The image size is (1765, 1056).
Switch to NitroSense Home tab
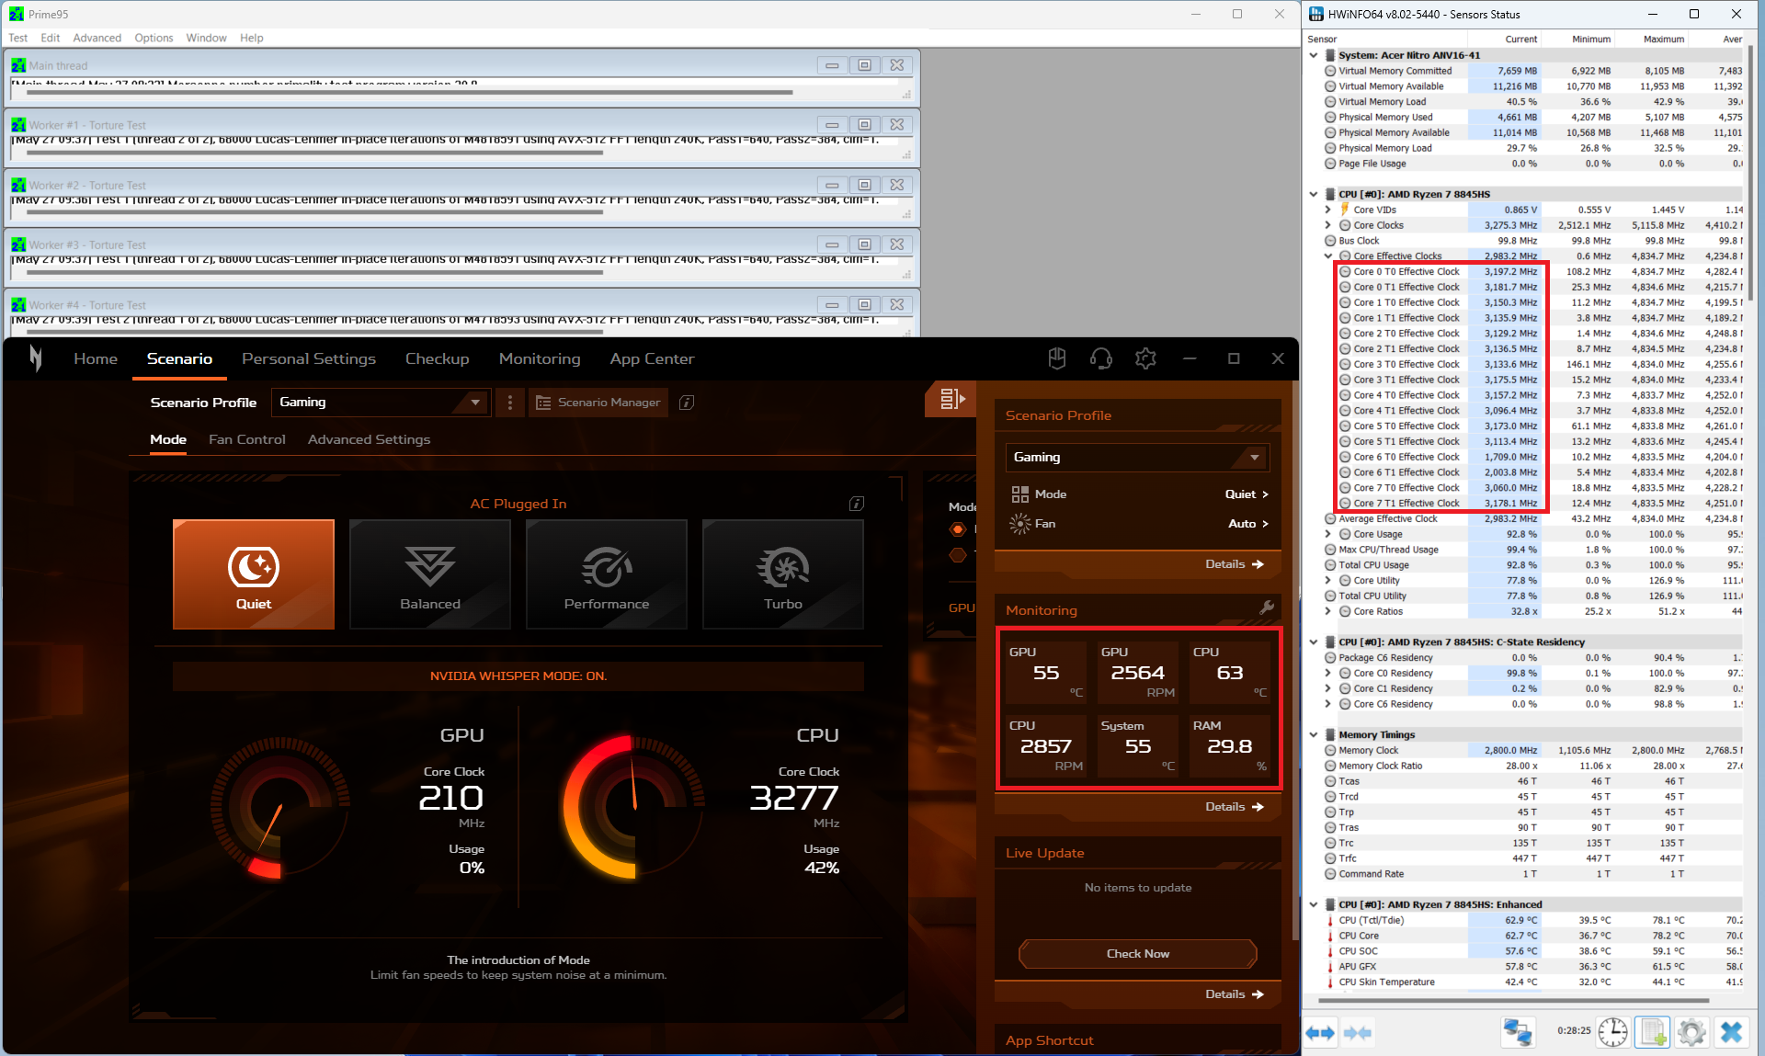click(x=96, y=358)
